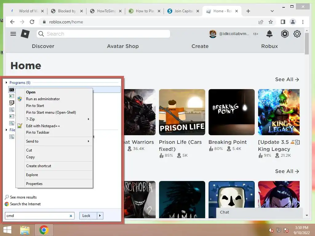Open the Create page
The height and width of the screenshot is (236, 315).
pyautogui.click(x=200, y=46)
